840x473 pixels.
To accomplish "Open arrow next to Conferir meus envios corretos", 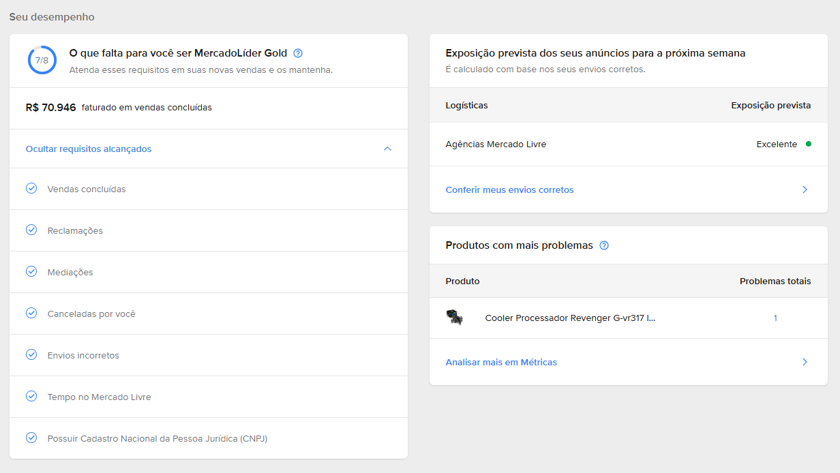I will (x=805, y=189).
